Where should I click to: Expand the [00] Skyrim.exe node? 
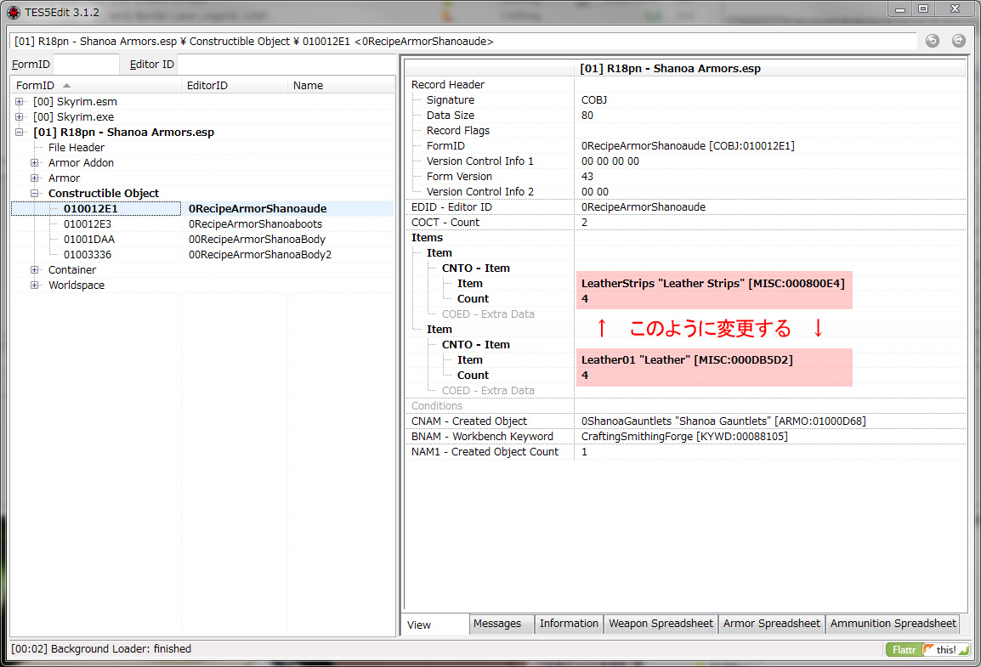tap(20, 117)
